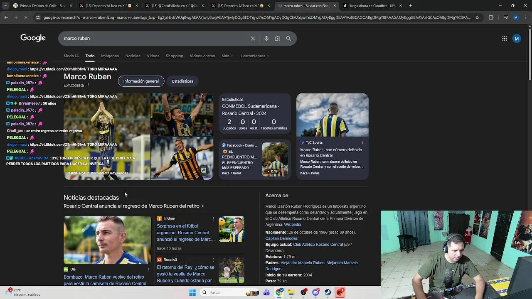Screen dimensions: 532x299
Task: Select the Videos search tab
Action: [x=153, y=56]
